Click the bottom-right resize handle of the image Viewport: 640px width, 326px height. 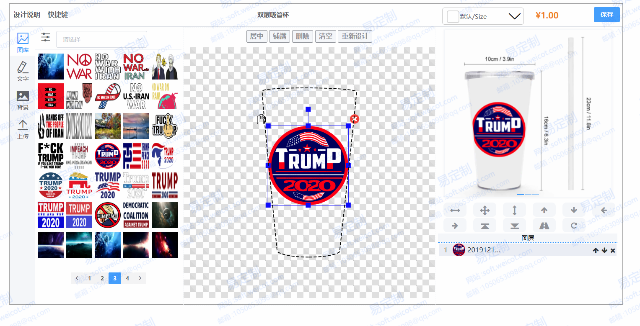pos(348,205)
